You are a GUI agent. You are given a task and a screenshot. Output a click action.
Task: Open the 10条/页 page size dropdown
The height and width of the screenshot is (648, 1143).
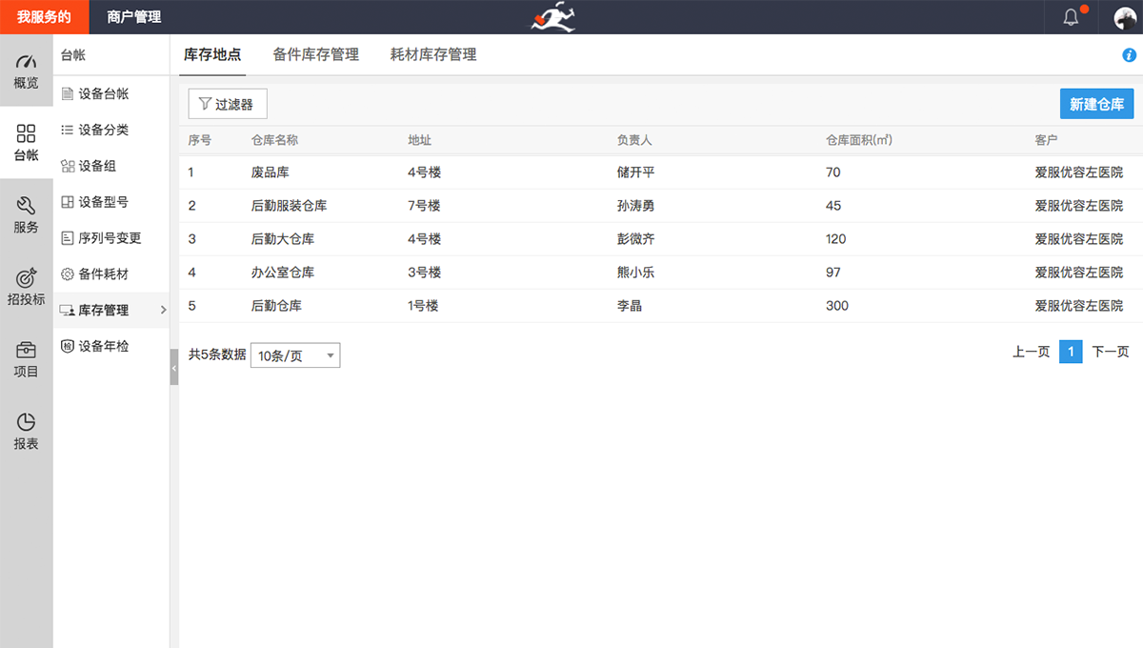click(x=294, y=355)
